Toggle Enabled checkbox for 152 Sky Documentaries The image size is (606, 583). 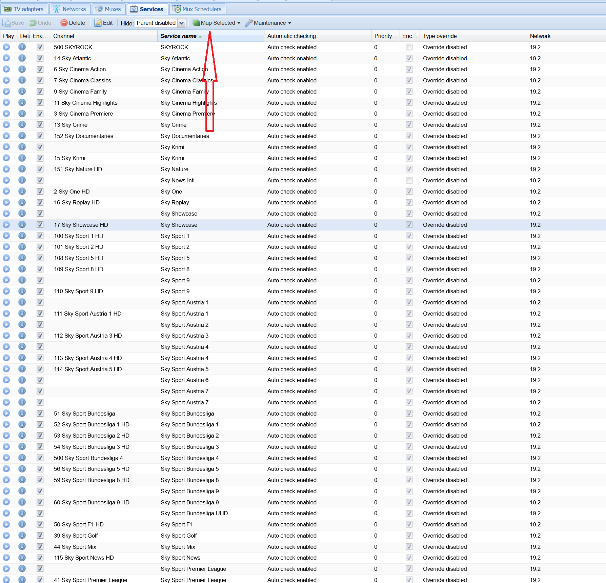pos(40,136)
